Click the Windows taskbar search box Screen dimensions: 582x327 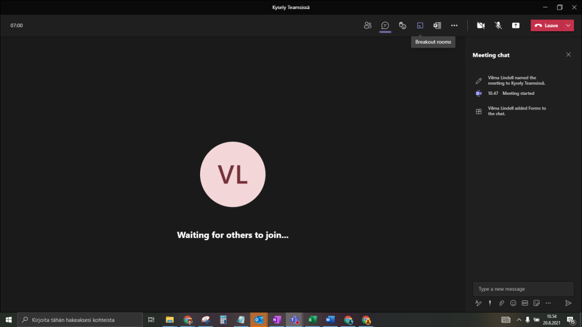80,320
